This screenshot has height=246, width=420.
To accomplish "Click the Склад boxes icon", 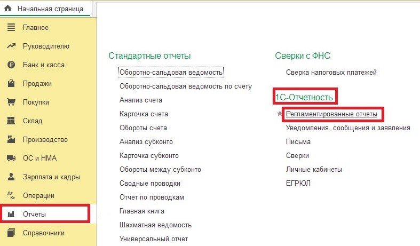I will pos(11,121).
